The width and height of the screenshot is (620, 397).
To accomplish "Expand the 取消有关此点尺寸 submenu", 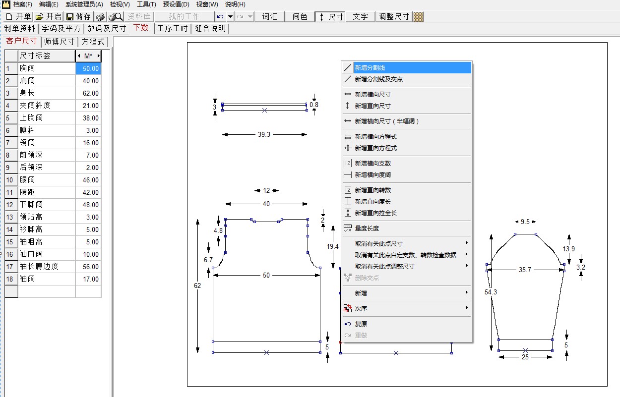I will pyautogui.click(x=407, y=243).
